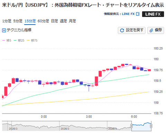Screen dimensions: 166x133
Task: Click the black LINE FX logo banner
Action: (153, 14)
